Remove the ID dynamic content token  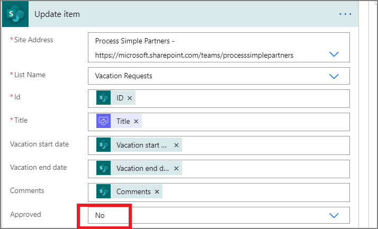tap(130, 98)
